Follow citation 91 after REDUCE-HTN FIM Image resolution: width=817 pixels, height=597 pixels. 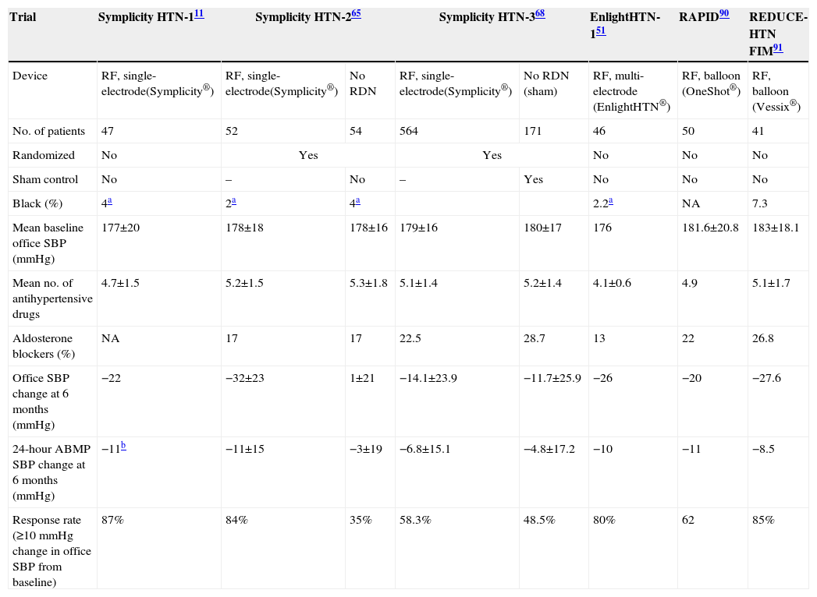[778, 48]
